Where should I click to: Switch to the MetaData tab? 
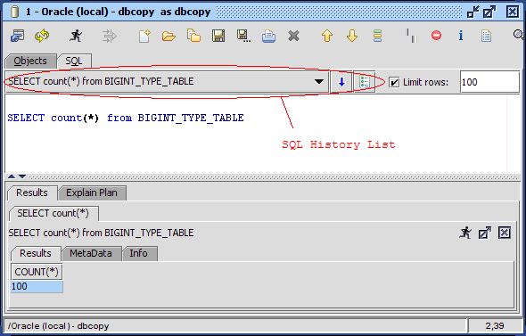point(91,253)
